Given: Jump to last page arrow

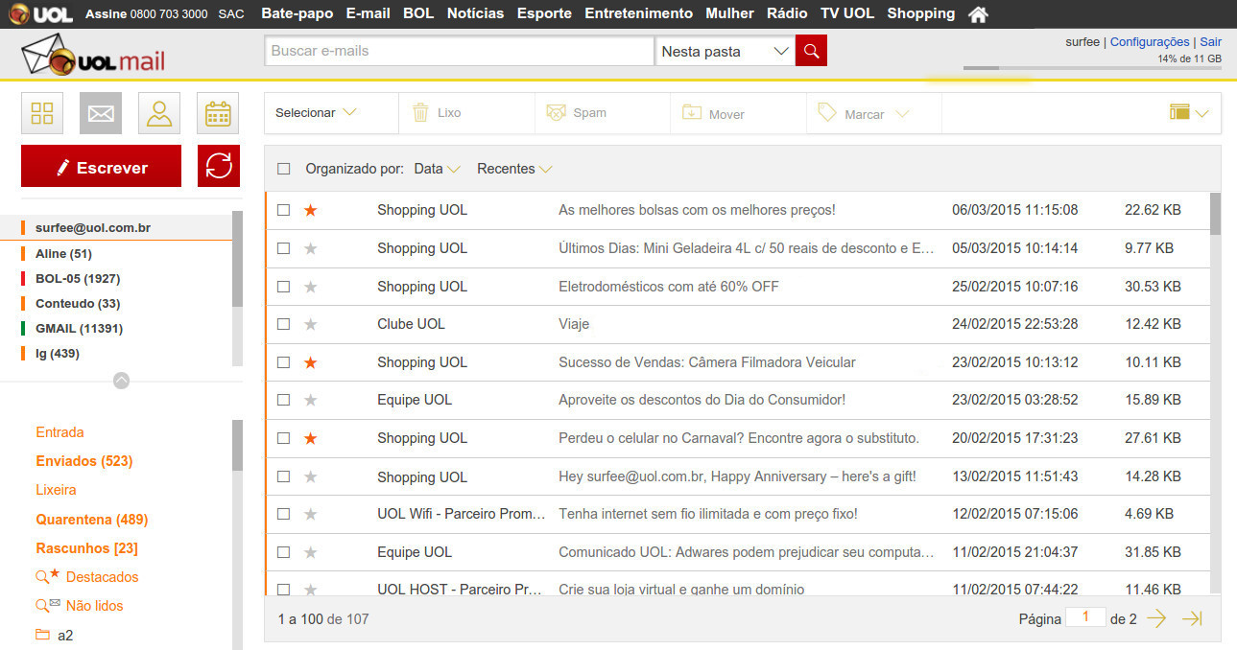Looking at the screenshot, I should point(1192,619).
